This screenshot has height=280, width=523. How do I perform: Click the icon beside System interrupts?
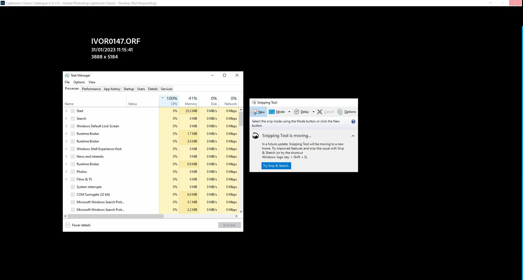(x=73, y=187)
